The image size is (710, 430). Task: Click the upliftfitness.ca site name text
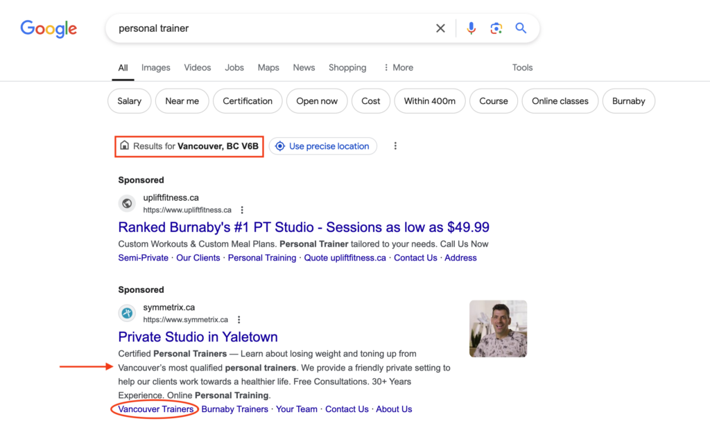point(171,197)
